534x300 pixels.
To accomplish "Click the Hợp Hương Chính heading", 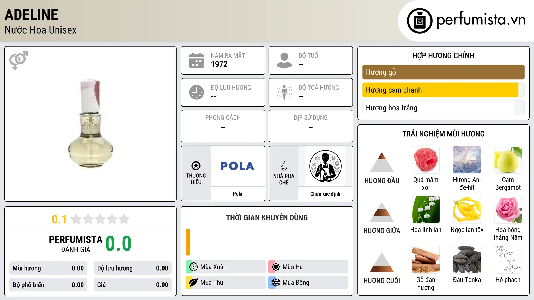I will pos(443,55).
